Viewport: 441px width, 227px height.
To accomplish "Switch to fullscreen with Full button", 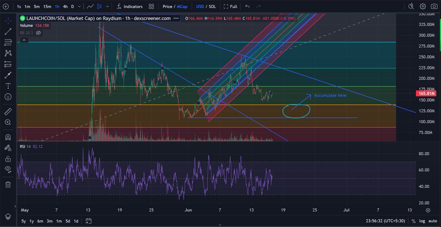I will point(230,7).
